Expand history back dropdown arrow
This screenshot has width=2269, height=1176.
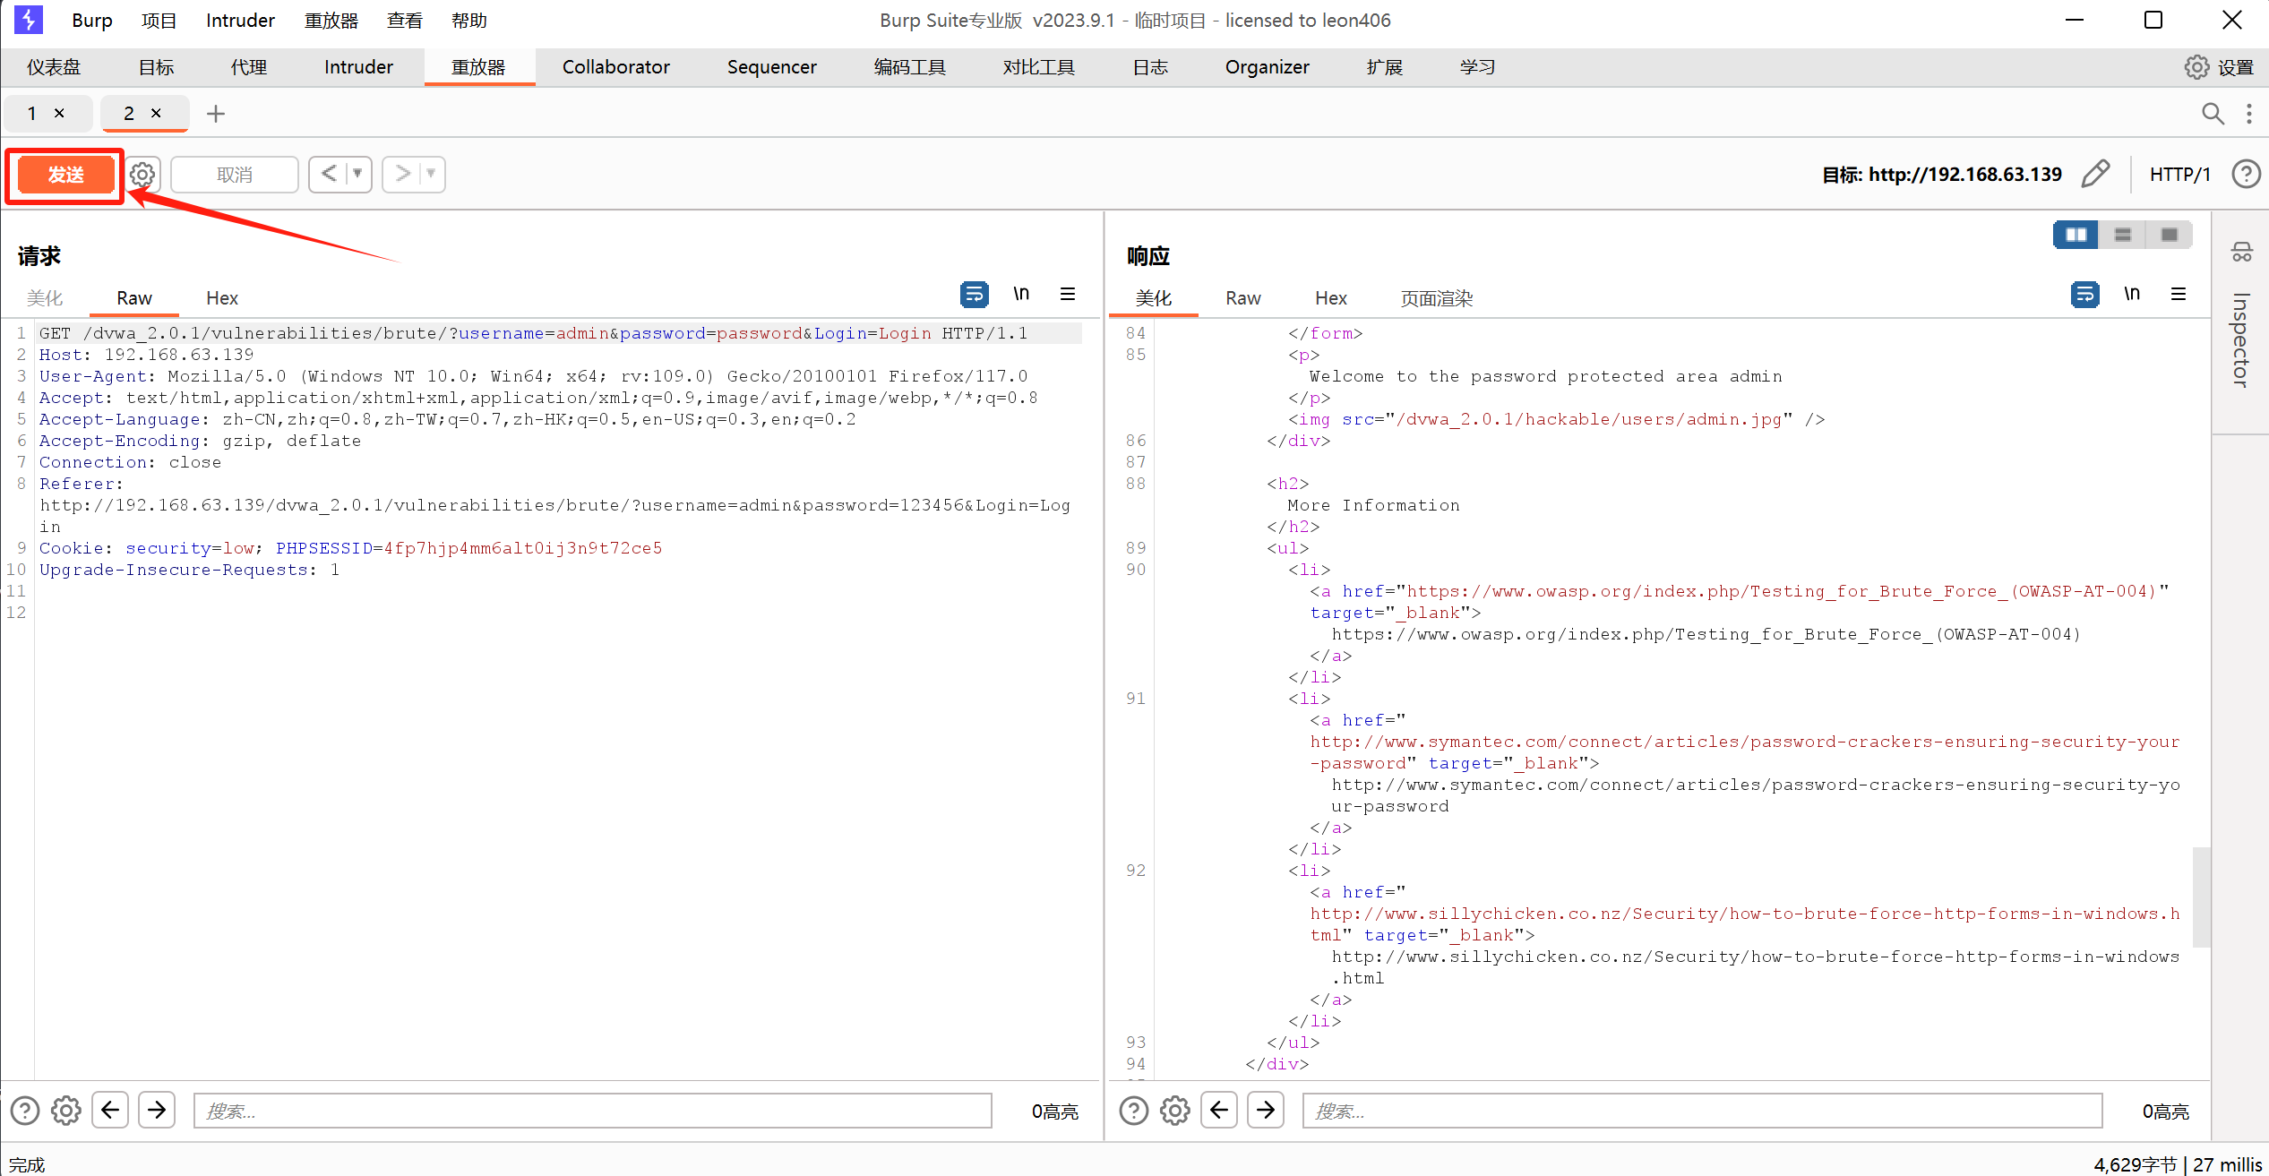point(357,174)
